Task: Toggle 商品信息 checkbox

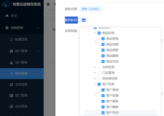Action: click(99, 33)
